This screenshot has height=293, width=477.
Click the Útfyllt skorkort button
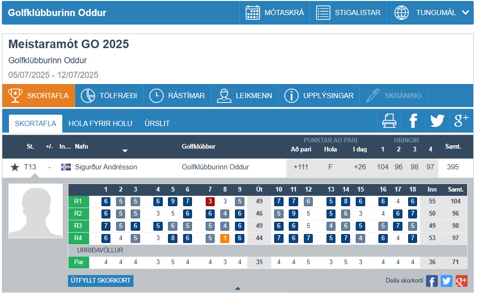click(x=100, y=281)
